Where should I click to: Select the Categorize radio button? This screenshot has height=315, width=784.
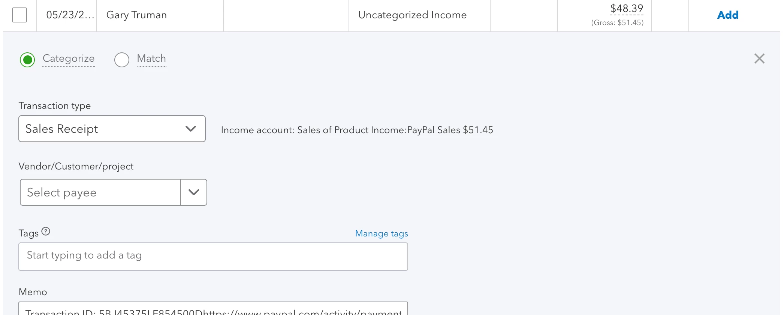click(27, 60)
